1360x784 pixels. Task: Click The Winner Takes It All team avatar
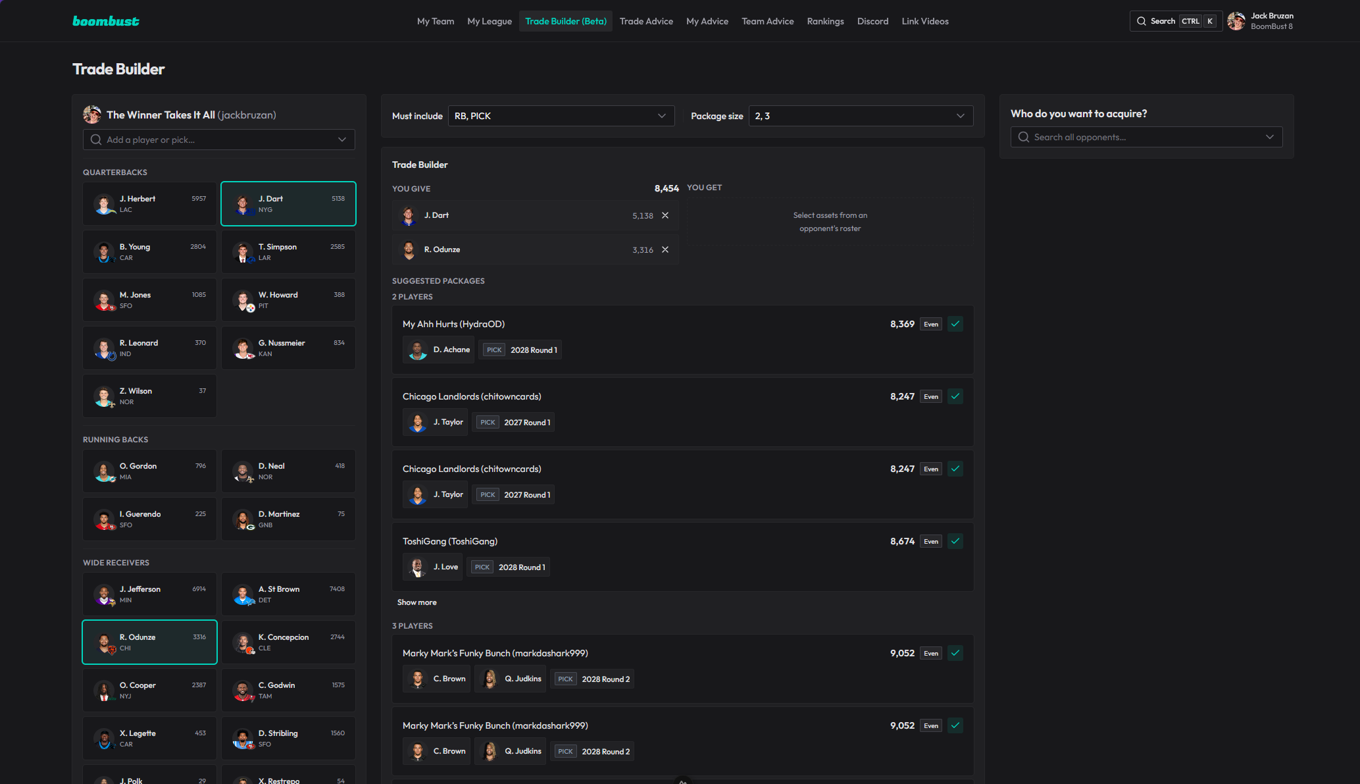click(92, 115)
